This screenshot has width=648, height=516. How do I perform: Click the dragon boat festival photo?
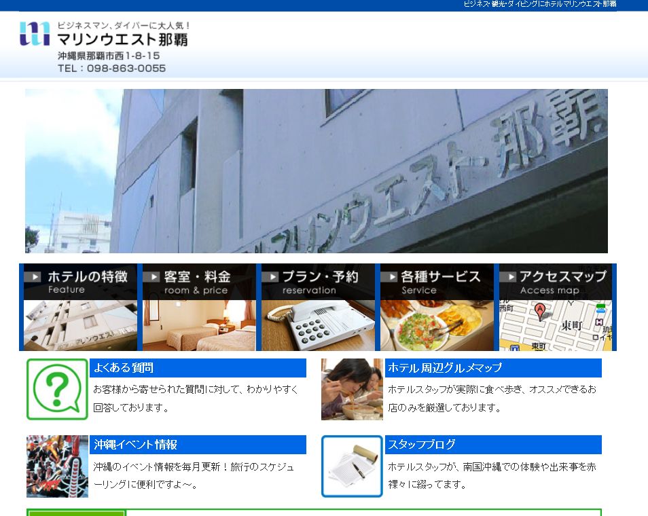click(58, 466)
